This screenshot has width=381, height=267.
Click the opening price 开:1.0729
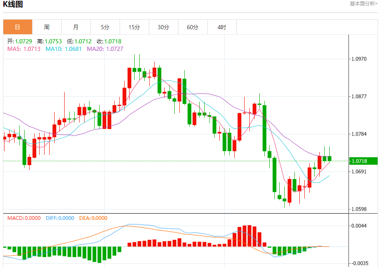[20, 41]
